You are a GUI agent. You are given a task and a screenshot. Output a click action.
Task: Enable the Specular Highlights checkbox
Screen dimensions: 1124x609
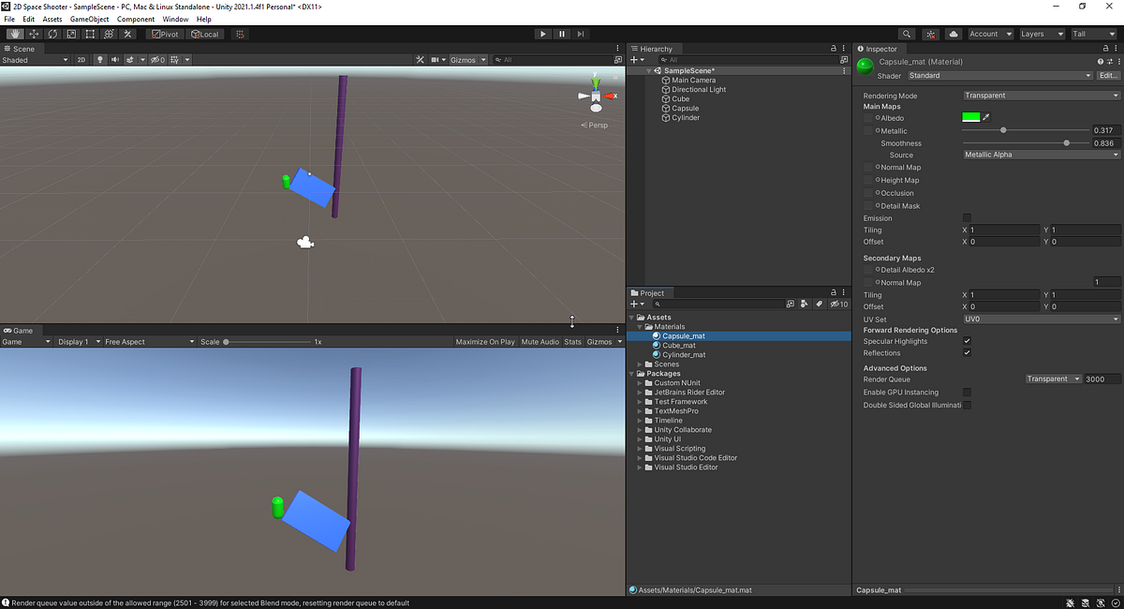pos(968,340)
